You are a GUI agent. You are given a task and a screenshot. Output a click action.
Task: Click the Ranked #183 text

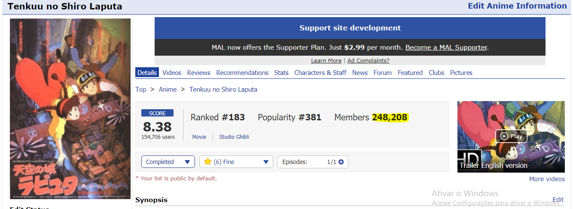click(218, 117)
